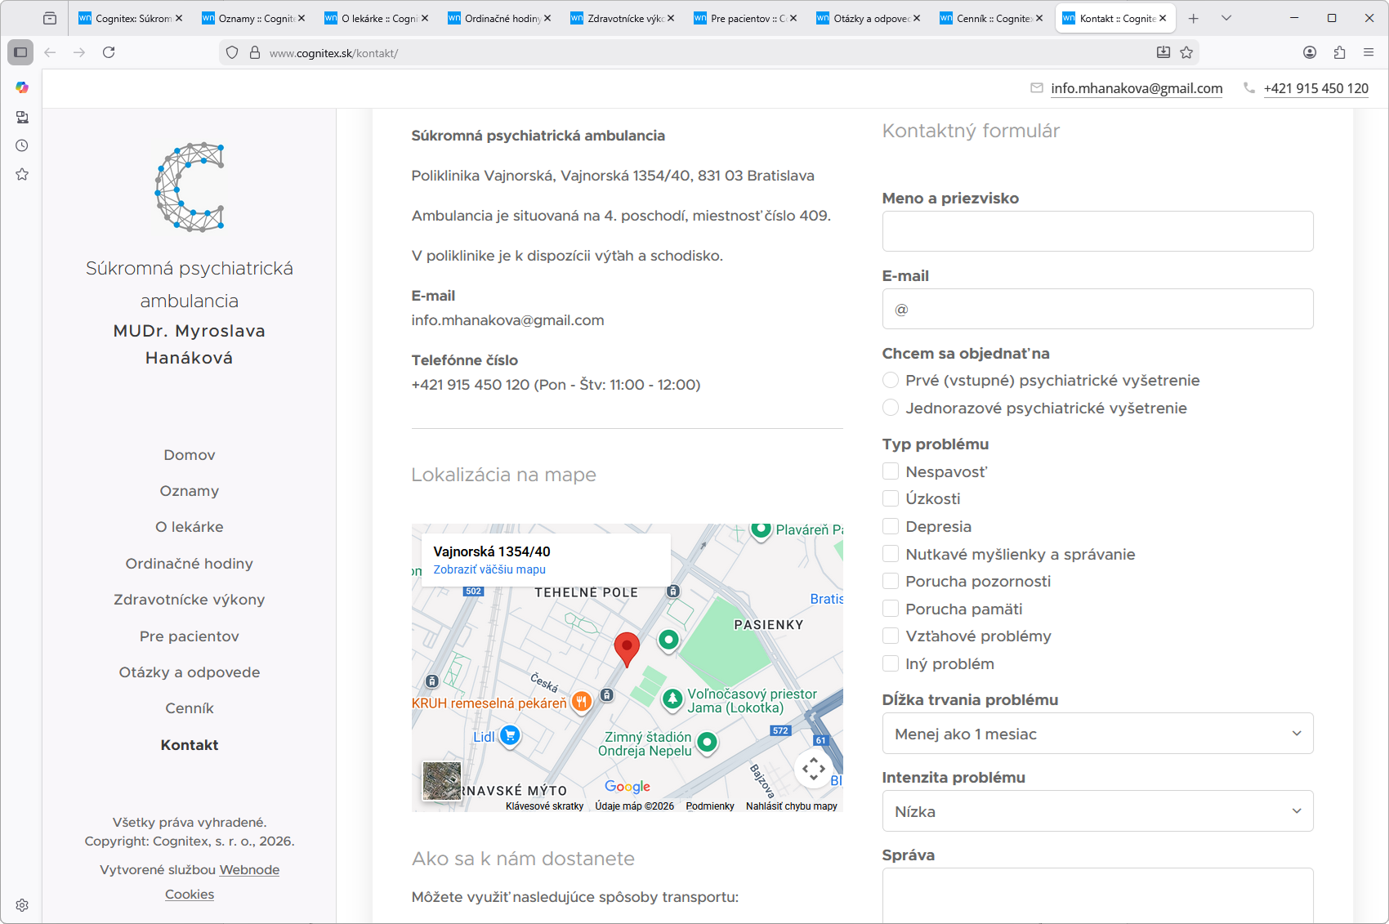This screenshot has width=1389, height=924.
Task: Open the Zobraziť väčšiu mapu link
Action: pyautogui.click(x=489, y=569)
